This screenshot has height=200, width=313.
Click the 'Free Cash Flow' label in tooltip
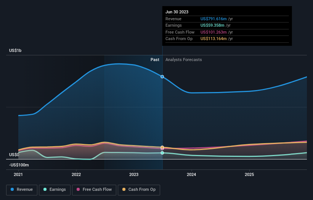[180, 32]
